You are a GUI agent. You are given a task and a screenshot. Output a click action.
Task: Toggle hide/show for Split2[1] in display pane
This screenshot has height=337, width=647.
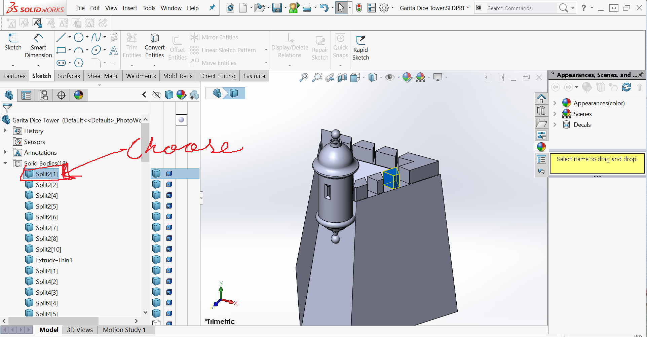pos(156,174)
